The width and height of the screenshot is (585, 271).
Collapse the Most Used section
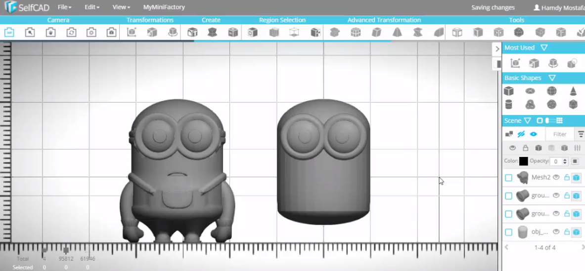pos(544,48)
